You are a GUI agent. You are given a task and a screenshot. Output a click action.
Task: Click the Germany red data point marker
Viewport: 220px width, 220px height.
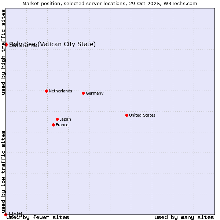(83, 93)
